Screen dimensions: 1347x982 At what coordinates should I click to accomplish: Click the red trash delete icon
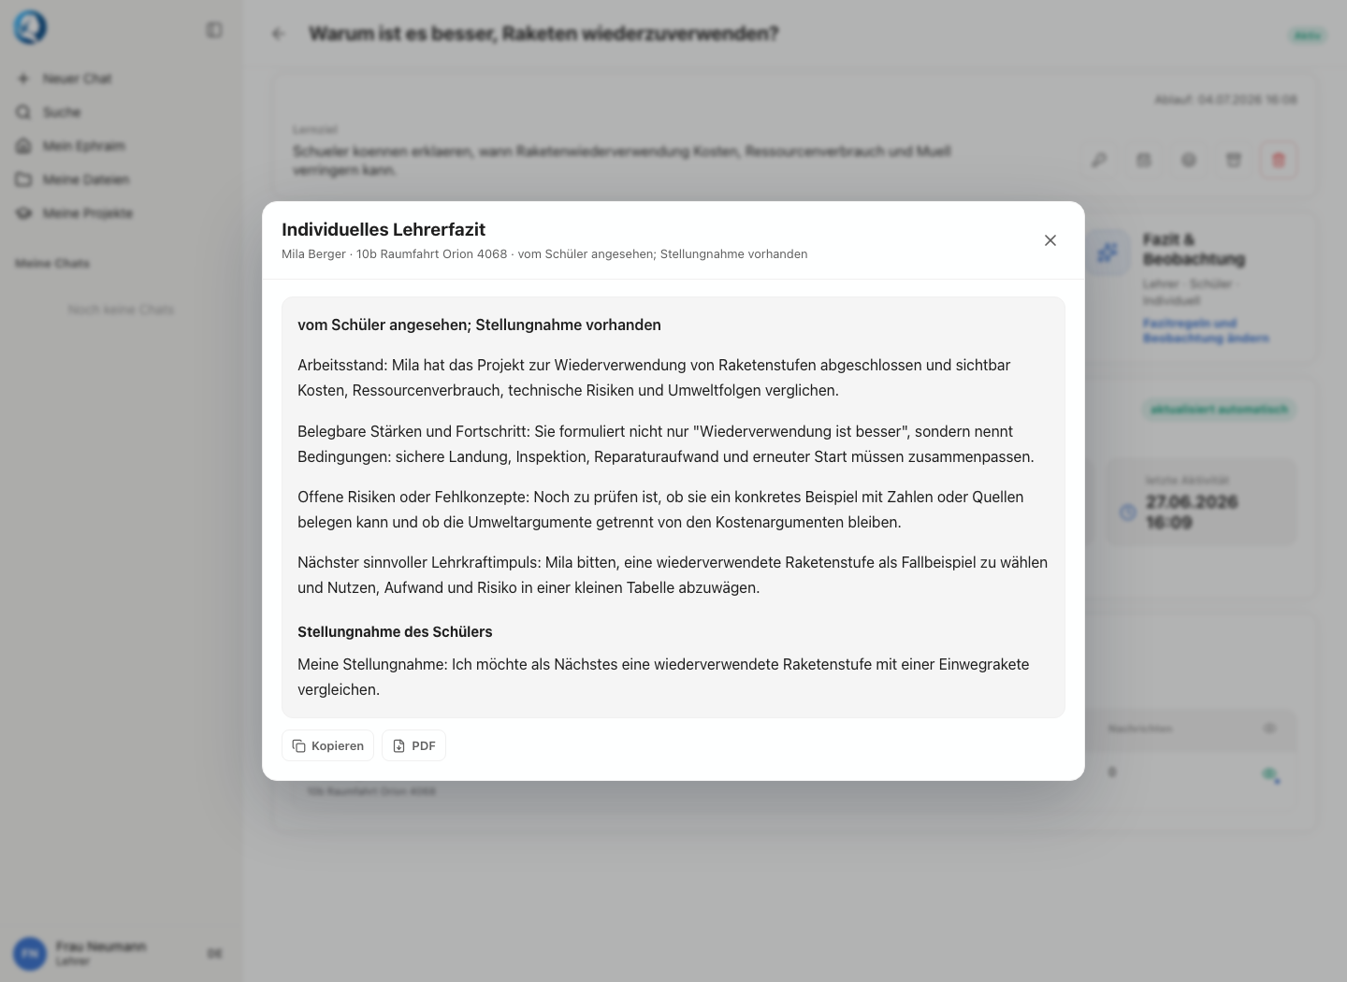point(1279,160)
